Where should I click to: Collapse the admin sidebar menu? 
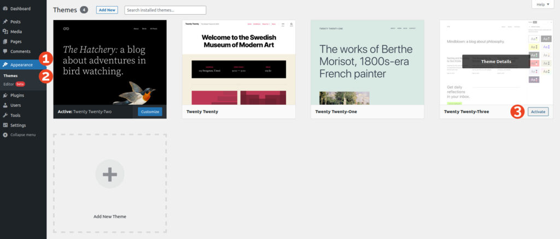tap(23, 135)
